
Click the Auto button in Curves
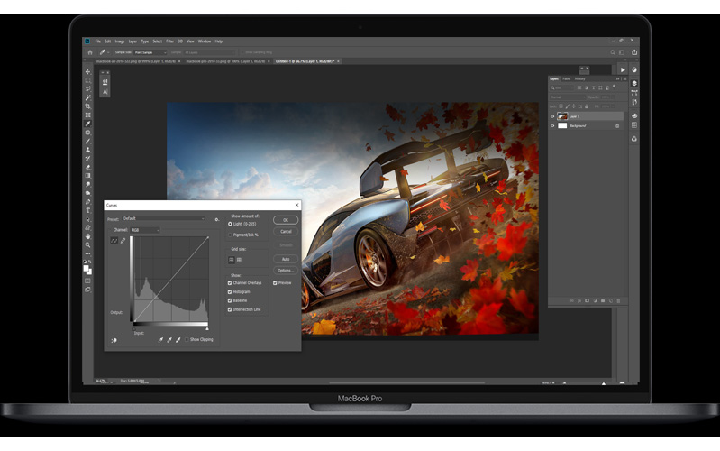pos(285,259)
